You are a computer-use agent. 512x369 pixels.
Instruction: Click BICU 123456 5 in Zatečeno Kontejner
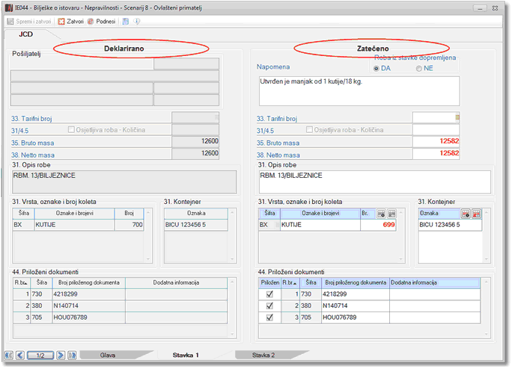(450, 225)
